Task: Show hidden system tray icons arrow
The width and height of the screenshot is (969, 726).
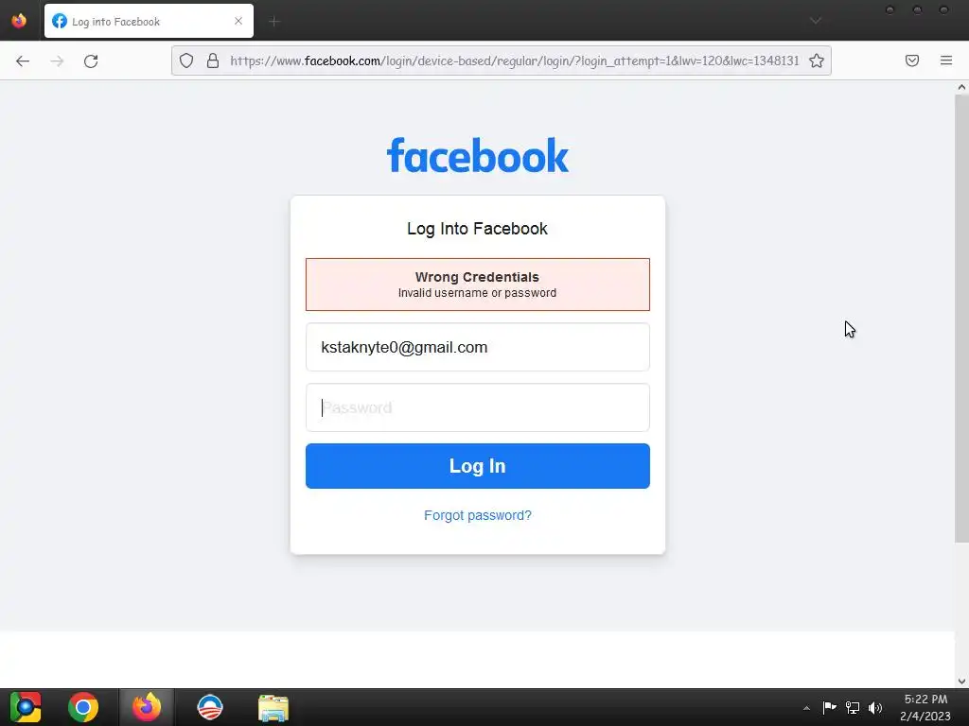Action: tap(806, 708)
